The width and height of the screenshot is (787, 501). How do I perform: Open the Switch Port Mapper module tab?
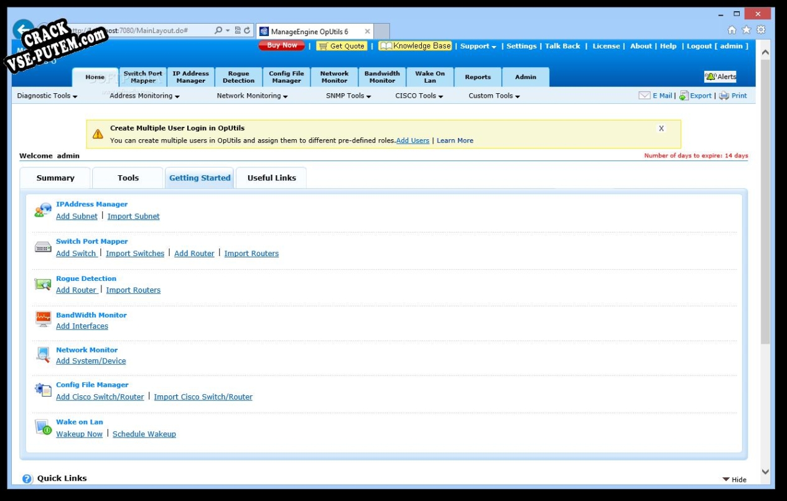[143, 77]
